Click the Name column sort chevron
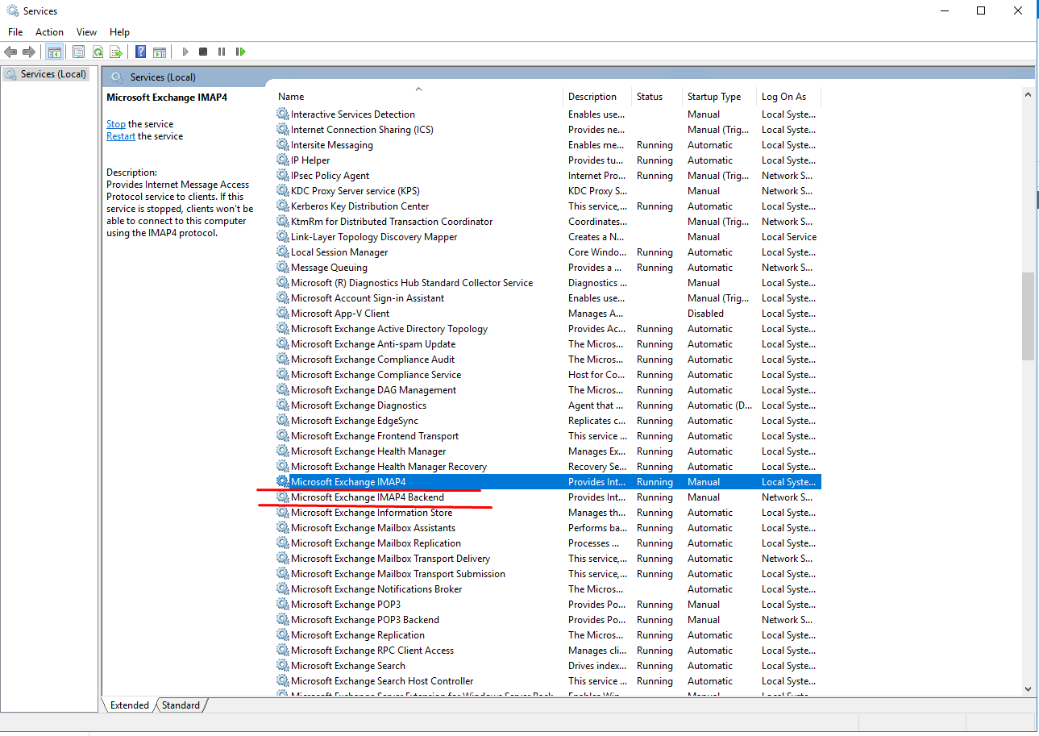The image size is (1039, 736). pos(418,89)
